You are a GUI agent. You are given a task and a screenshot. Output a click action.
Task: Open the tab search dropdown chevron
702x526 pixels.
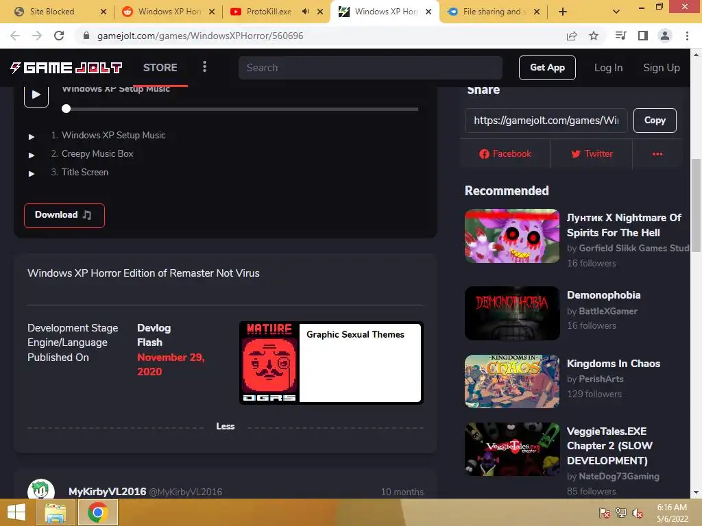[x=616, y=12]
